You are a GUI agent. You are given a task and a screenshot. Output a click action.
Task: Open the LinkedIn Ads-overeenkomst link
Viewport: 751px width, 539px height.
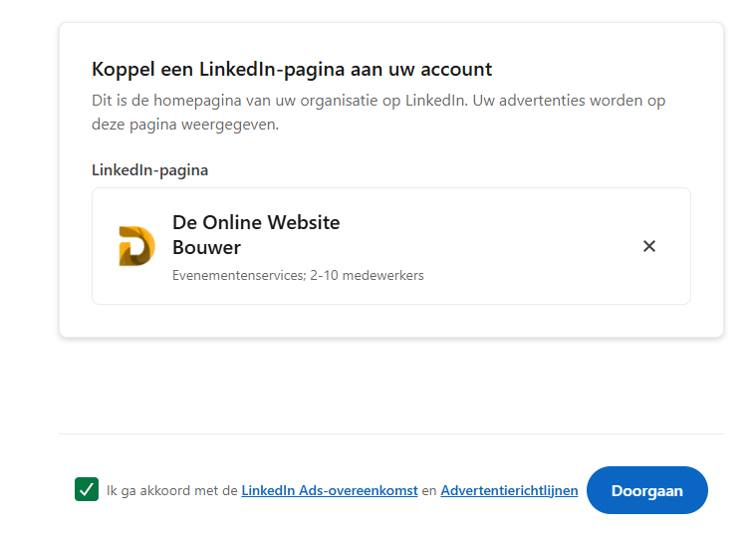click(x=330, y=490)
